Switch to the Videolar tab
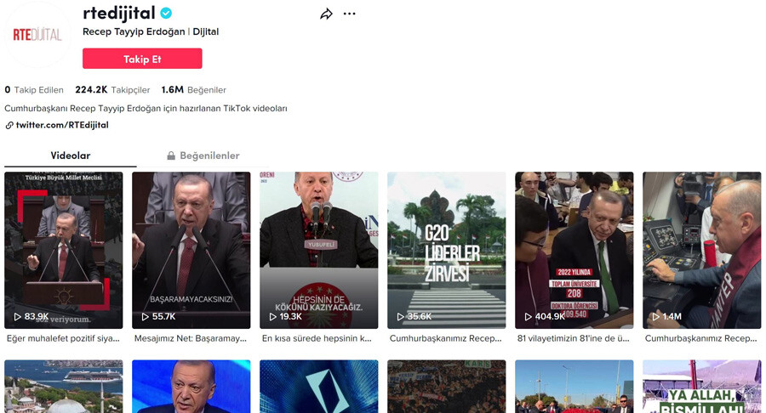 pos(70,156)
